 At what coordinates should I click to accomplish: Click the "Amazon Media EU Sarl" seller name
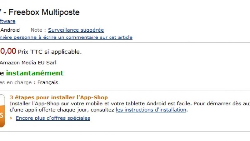coord(28,62)
